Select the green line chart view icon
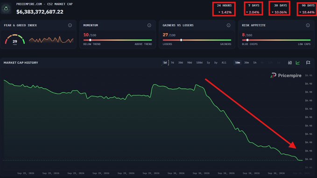This screenshot has width=317, height=178. pos(298,63)
